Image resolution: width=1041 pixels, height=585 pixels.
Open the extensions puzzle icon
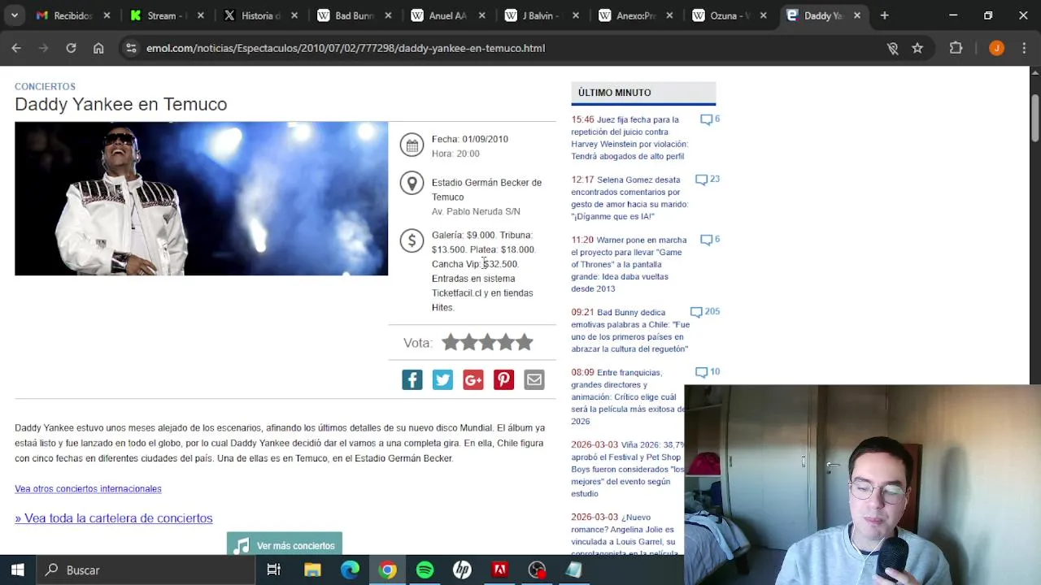point(956,48)
